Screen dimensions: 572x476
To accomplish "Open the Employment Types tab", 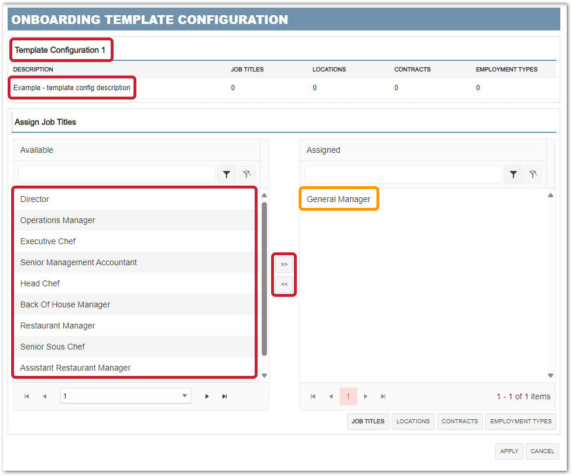I will tap(520, 421).
